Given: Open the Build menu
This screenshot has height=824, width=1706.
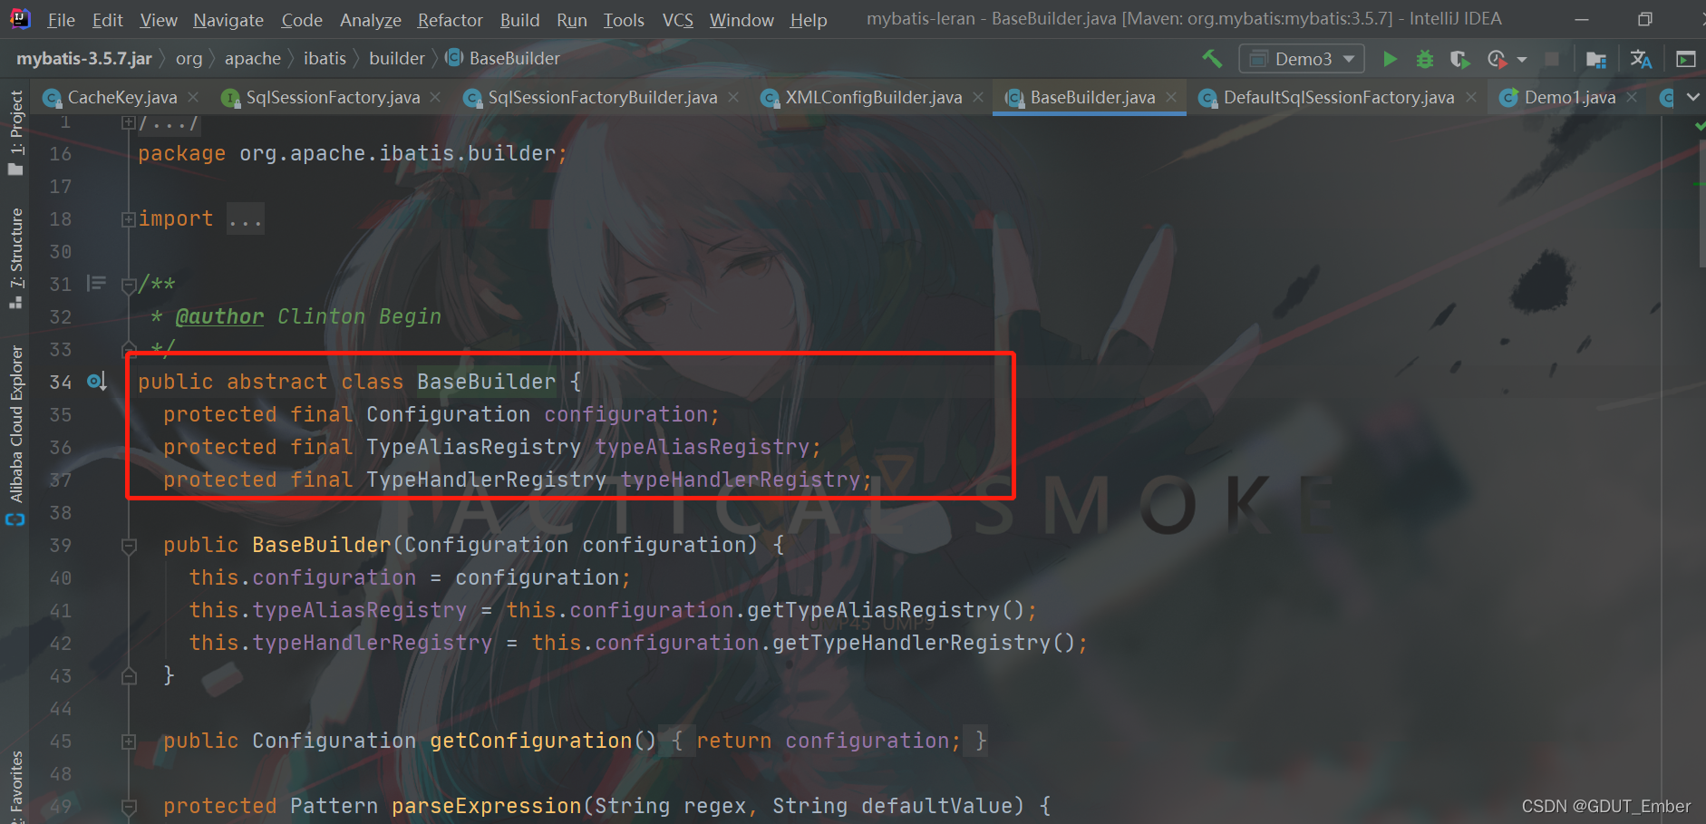Looking at the screenshot, I should (519, 19).
